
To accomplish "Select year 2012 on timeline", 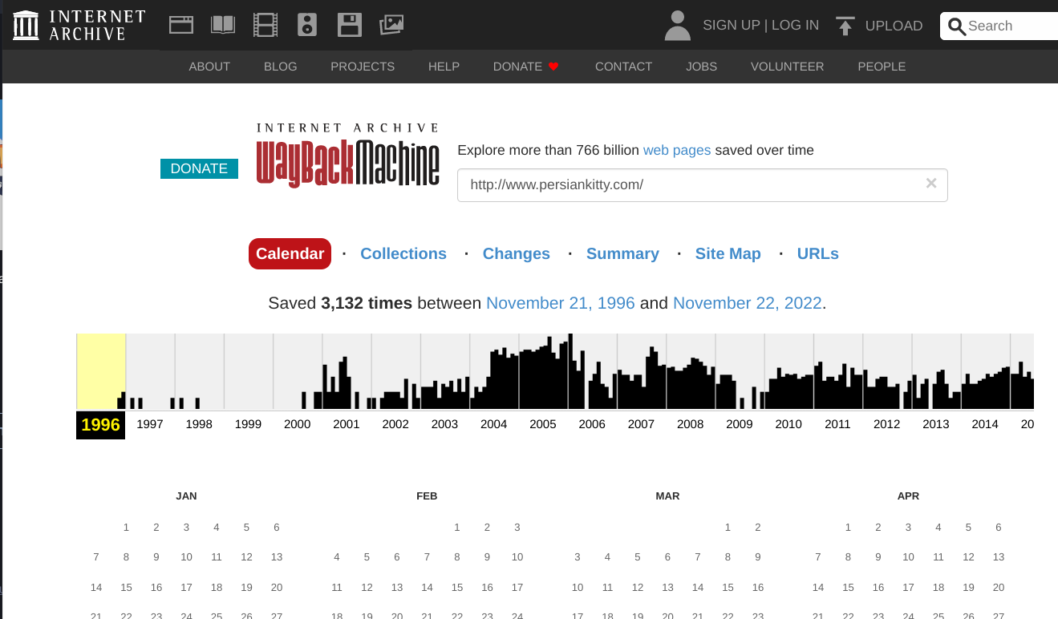I will tap(886, 424).
